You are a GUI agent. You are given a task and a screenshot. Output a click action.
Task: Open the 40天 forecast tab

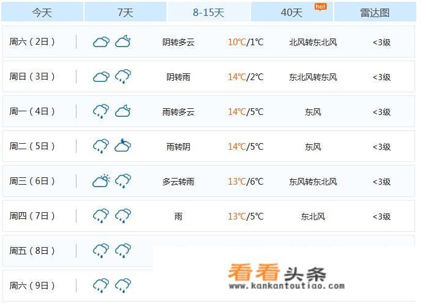tap(292, 12)
